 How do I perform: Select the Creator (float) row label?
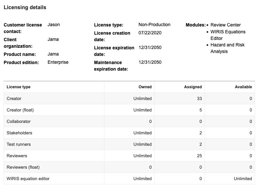coord(20,110)
